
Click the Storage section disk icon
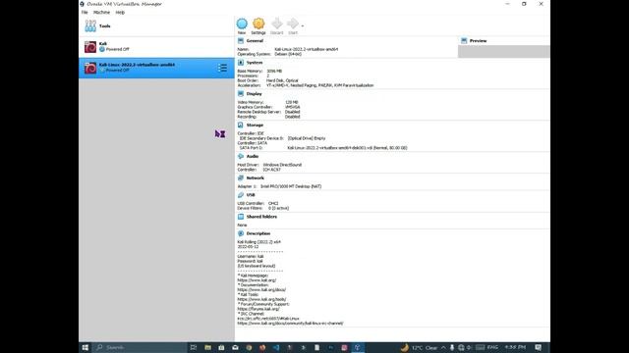click(x=241, y=125)
